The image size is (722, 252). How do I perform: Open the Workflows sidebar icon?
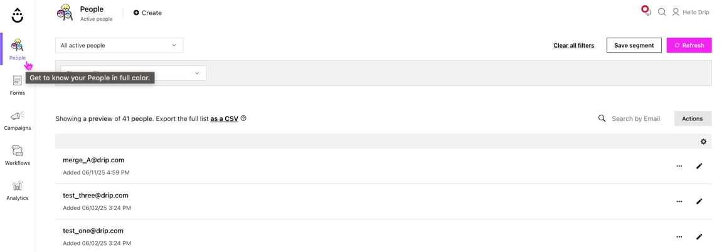tap(18, 151)
